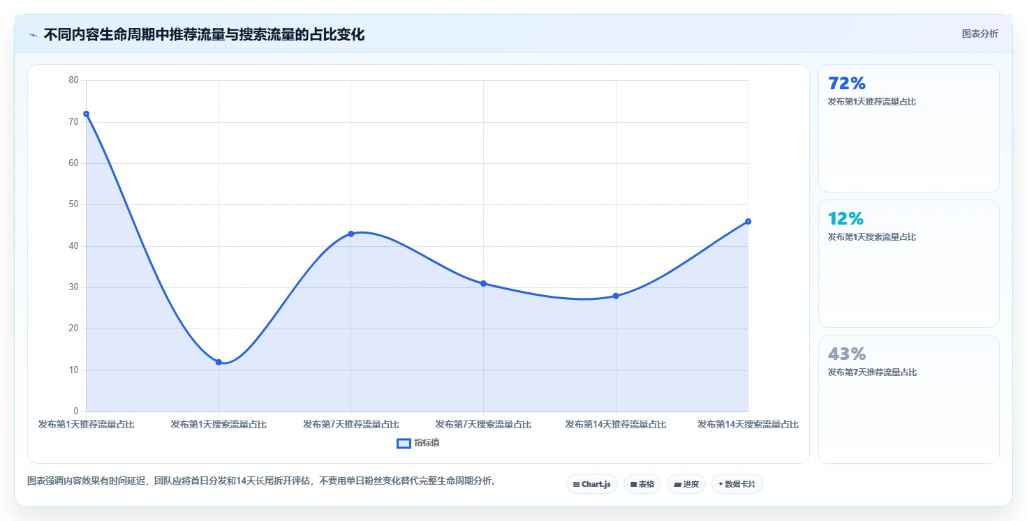Click the footer note starting 图表强调内容效果

point(261,481)
